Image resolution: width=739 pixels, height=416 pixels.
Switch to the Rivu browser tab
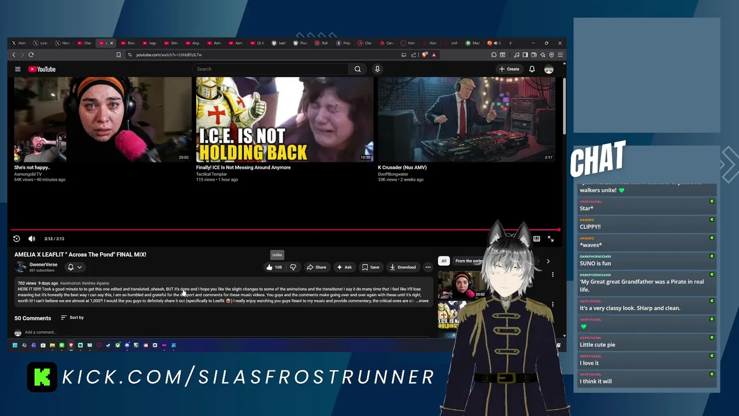click(x=127, y=43)
